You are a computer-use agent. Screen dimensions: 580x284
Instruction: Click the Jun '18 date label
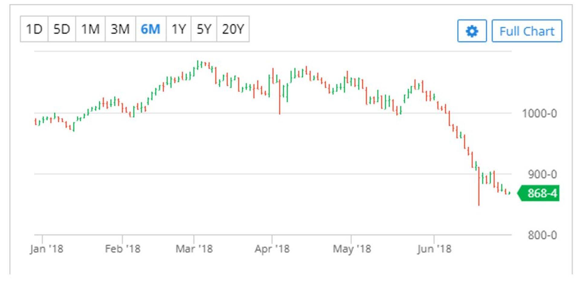(434, 249)
